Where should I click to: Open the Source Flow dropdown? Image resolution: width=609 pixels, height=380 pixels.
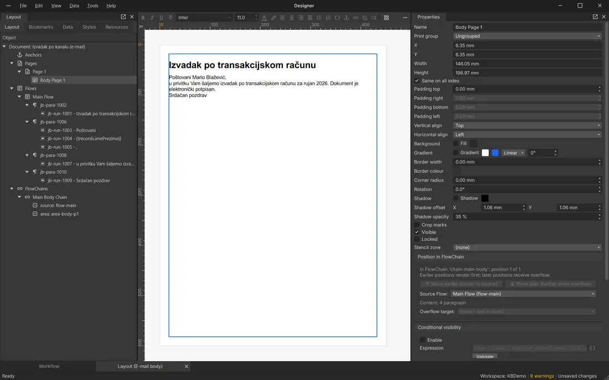pos(523,294)
